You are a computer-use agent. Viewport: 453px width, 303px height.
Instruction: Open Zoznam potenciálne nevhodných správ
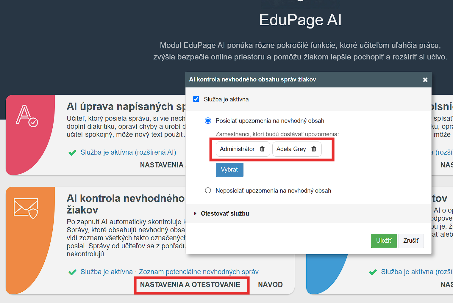coord(199,272)
